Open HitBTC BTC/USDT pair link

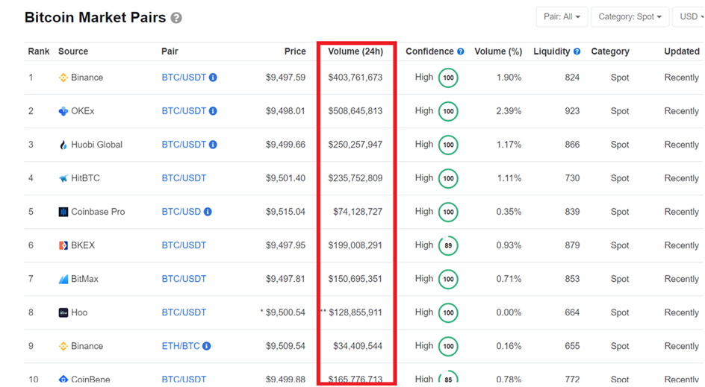click(184, 178)
